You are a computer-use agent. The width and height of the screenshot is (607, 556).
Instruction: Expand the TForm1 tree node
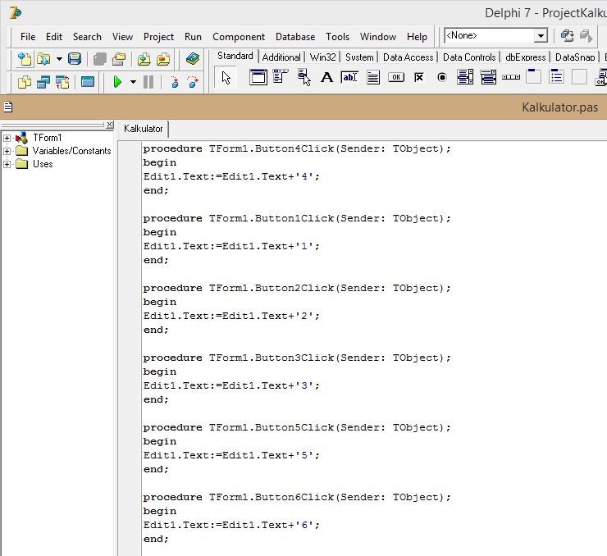[7, 138]
